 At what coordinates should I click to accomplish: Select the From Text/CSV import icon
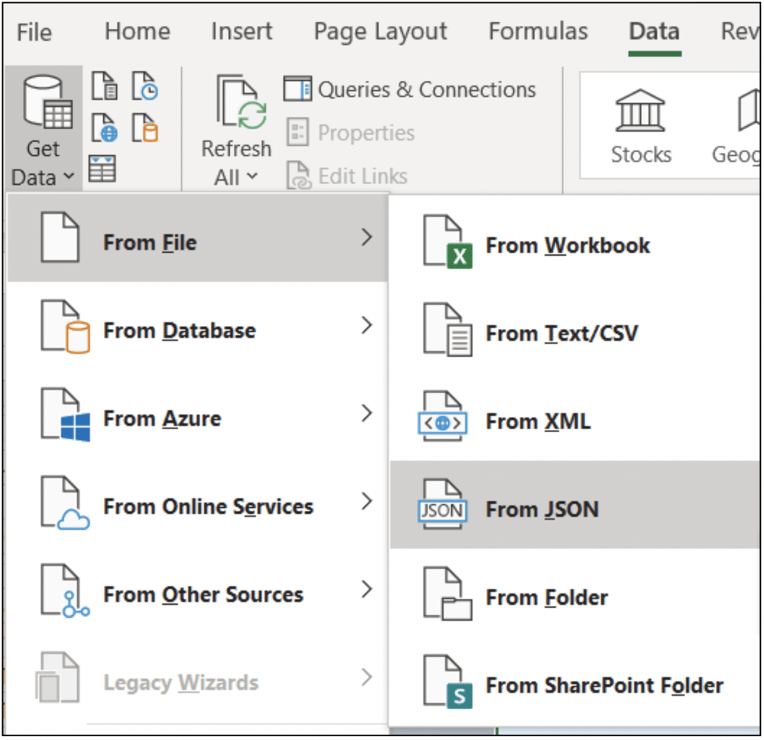click(x=105, y=86)
